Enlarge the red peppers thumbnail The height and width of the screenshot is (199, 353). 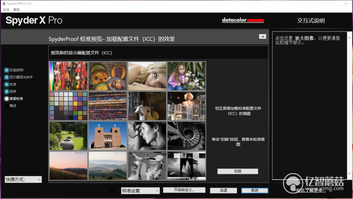click(x=68, y=76)
